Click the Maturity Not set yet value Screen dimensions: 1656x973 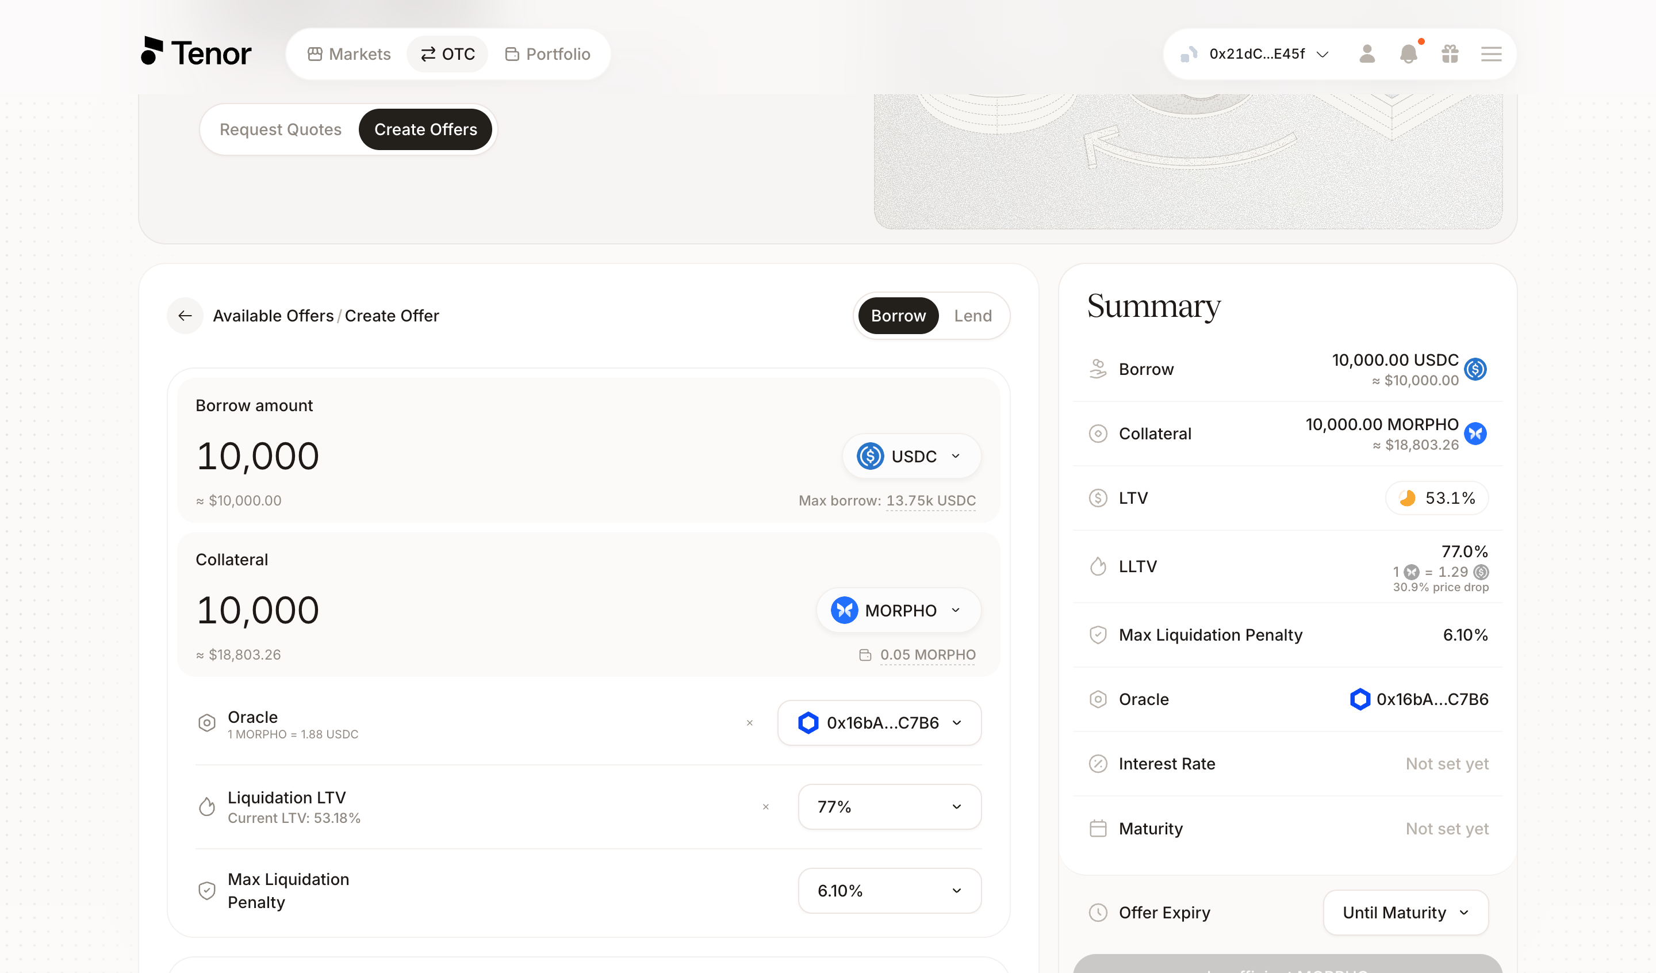(1447, 828)
